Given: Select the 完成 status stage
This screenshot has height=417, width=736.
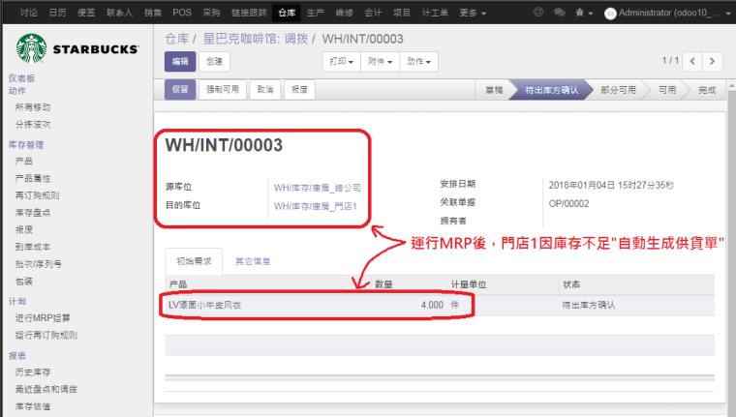Looking at the screenshot, I should 706,90.
